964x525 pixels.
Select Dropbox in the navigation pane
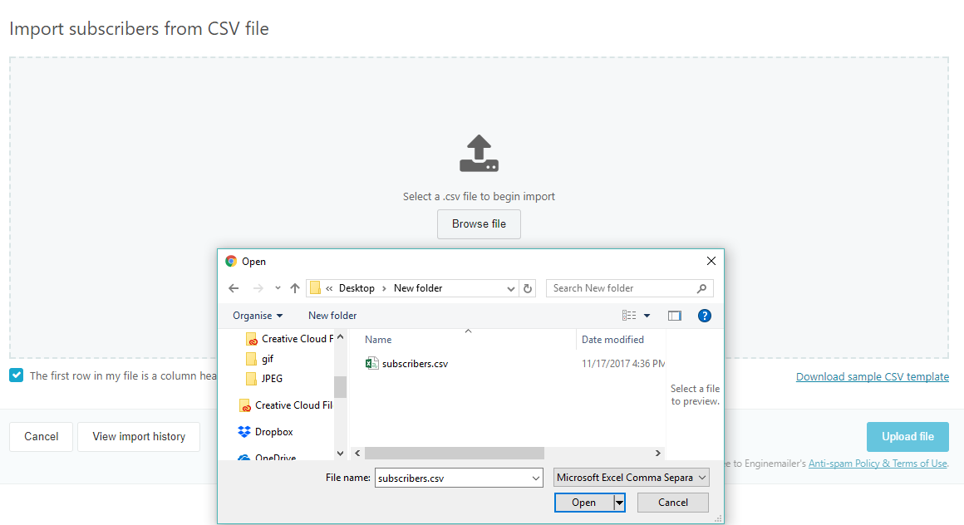265,432
